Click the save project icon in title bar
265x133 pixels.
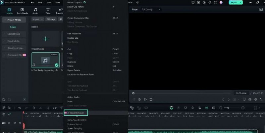point(198,3)
